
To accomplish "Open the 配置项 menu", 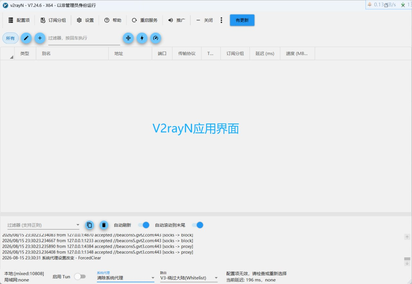I will [x=19, y=20].
